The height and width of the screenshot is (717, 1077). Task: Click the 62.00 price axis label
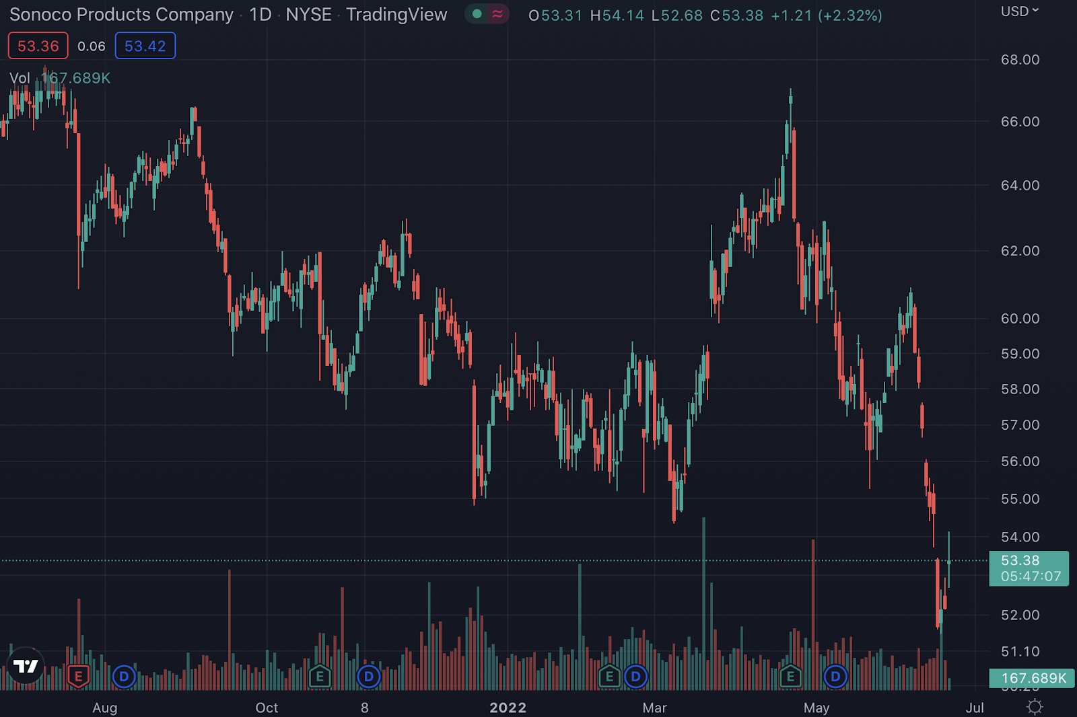(1020, 251)
